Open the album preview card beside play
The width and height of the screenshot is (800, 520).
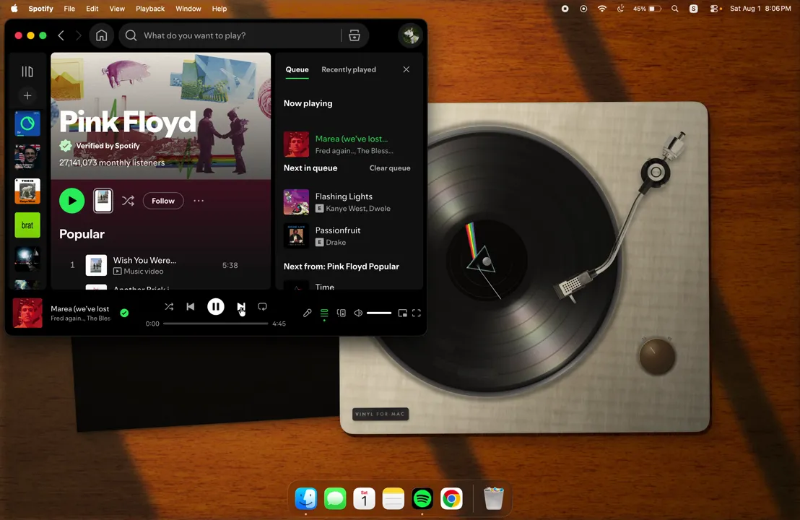103,201
